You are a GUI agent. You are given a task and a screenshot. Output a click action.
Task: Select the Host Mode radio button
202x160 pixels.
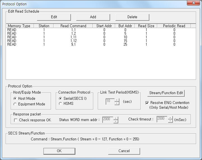(x=15, y=99)
